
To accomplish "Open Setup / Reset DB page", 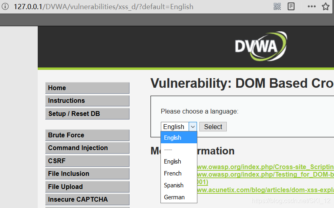I will (87, 114).
